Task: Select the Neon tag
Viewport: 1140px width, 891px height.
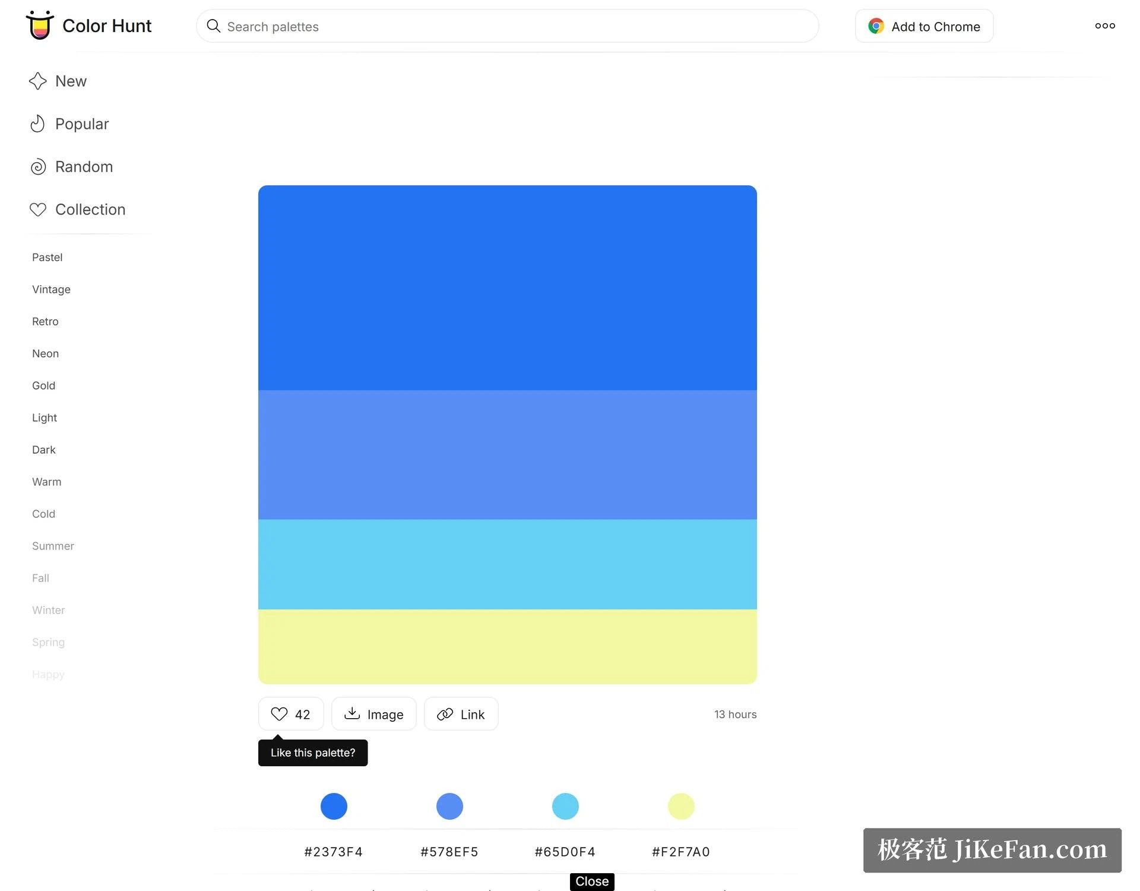Action: 45,353
